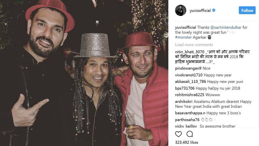Open arshikokri commenter profile

[x=184, y=101]
